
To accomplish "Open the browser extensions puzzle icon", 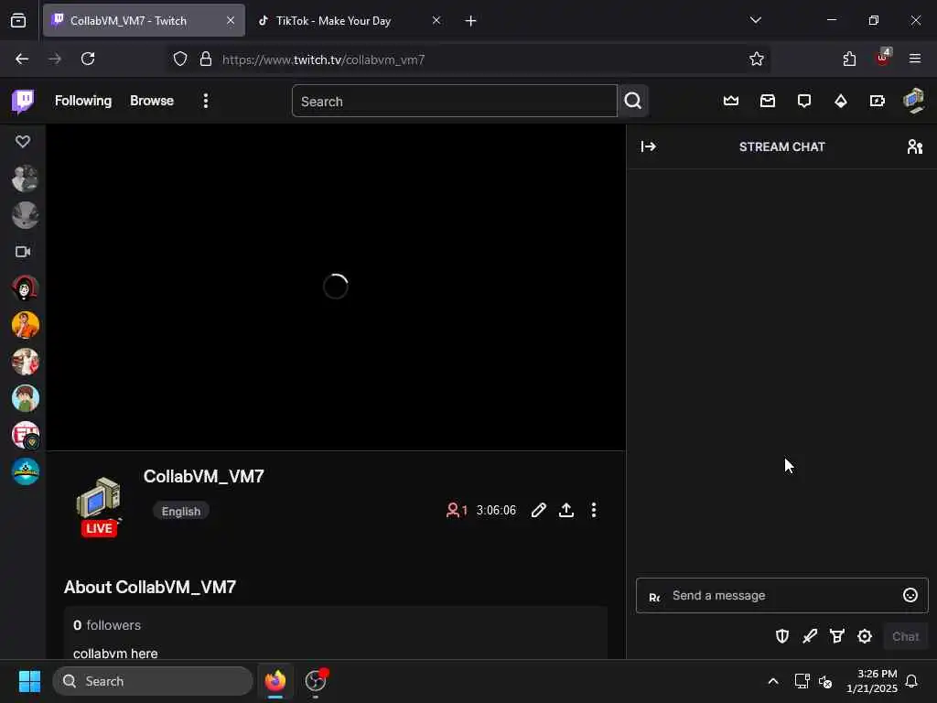I will pos(849,59).
